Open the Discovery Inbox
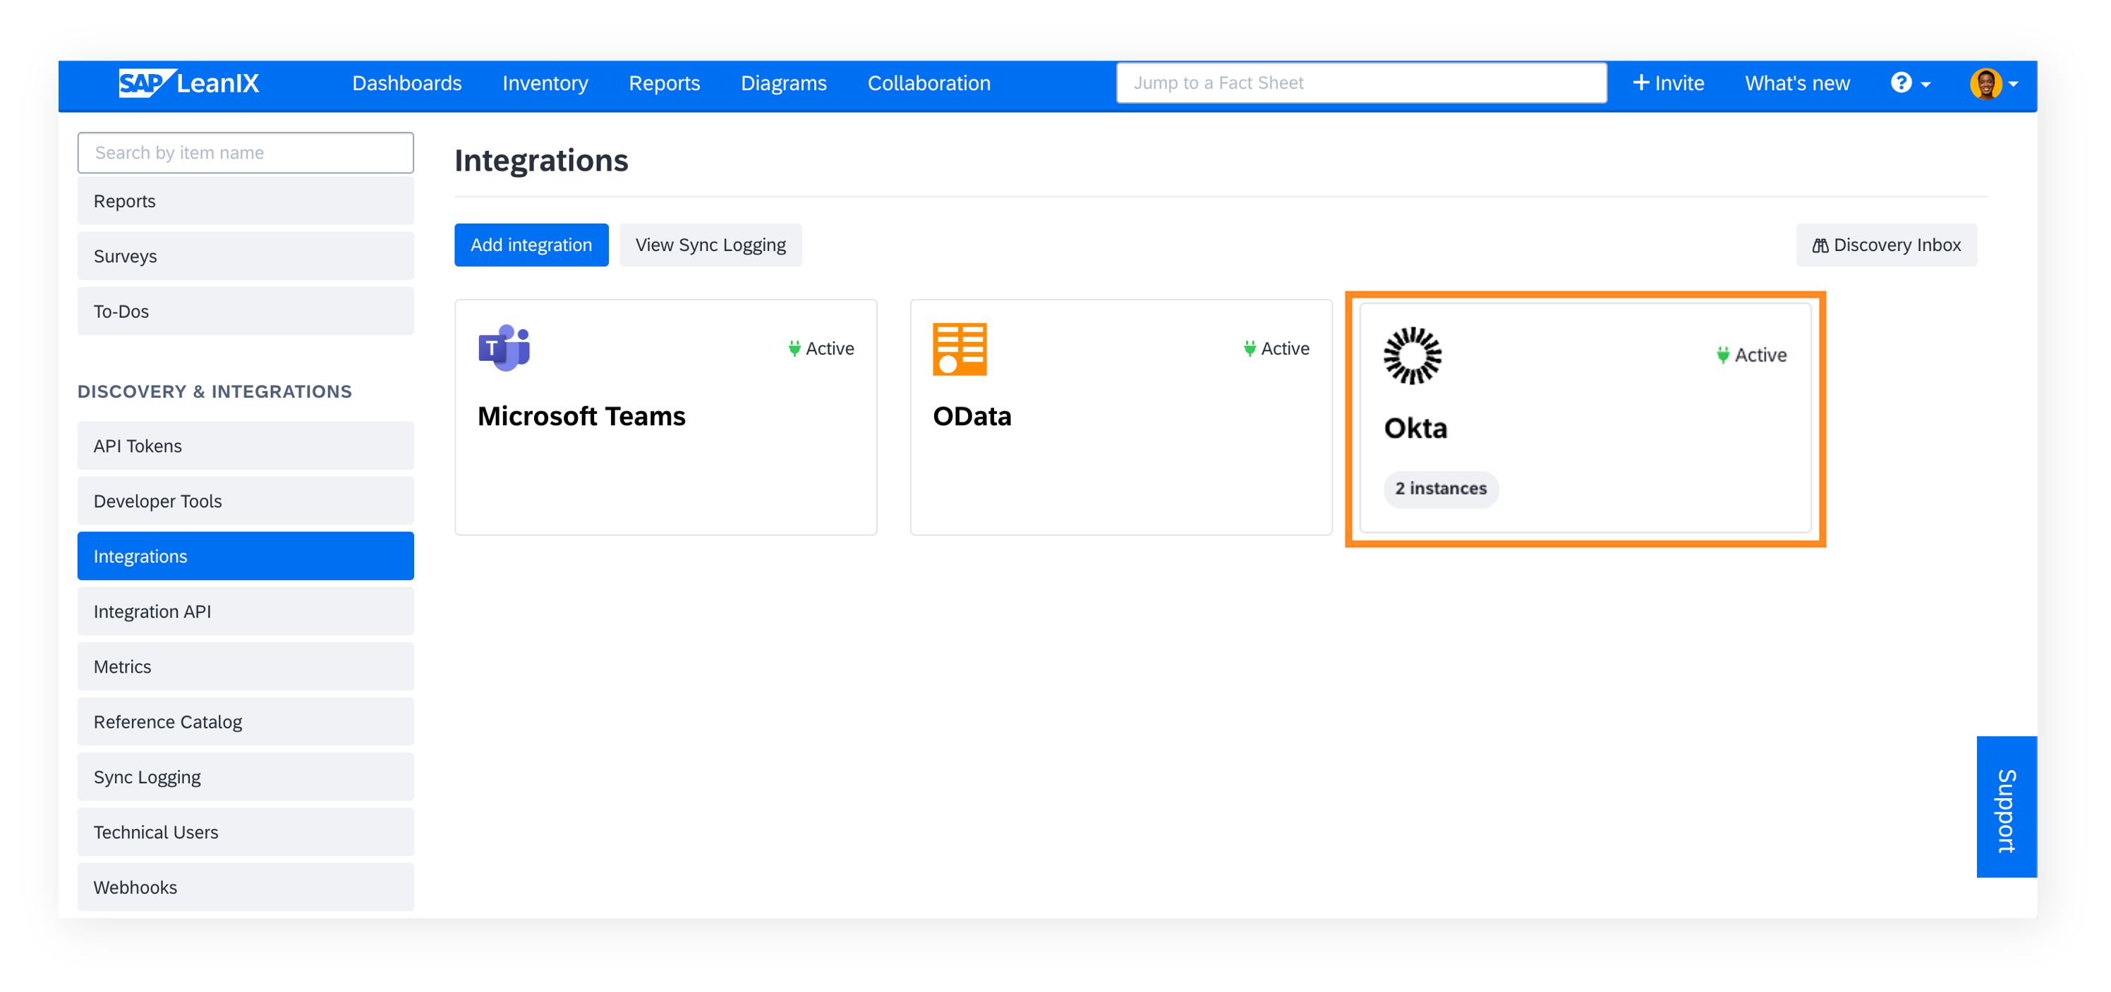This screenshot has width=2111, height=992. pyautogui.click(x=1886, y=245)
